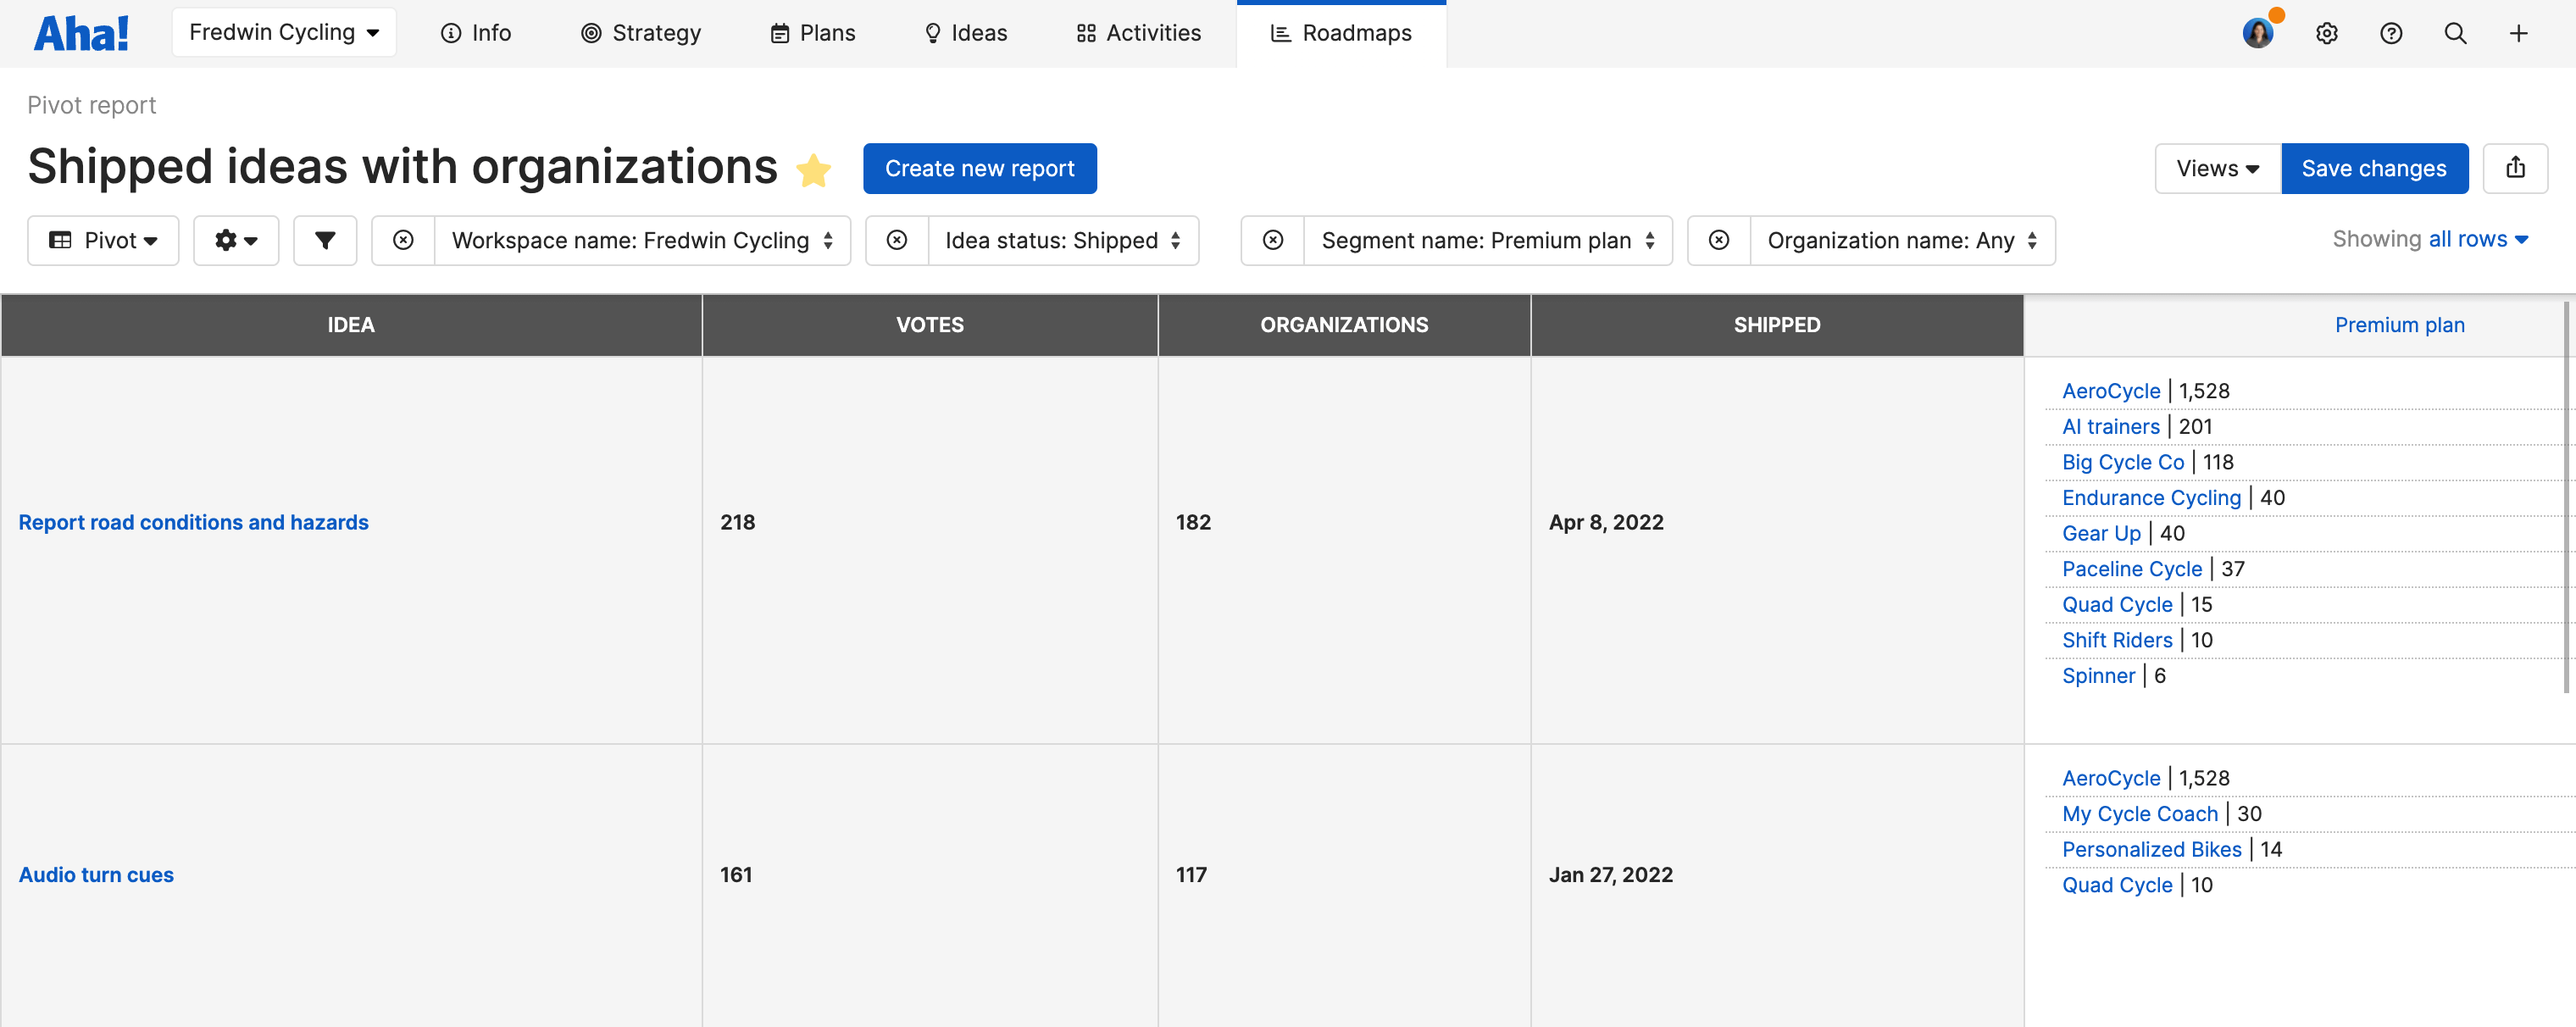The height and width of the screenshot is (1027, 2576).
Task: Click the Aha! logo
Action: [x=81, y=31]
